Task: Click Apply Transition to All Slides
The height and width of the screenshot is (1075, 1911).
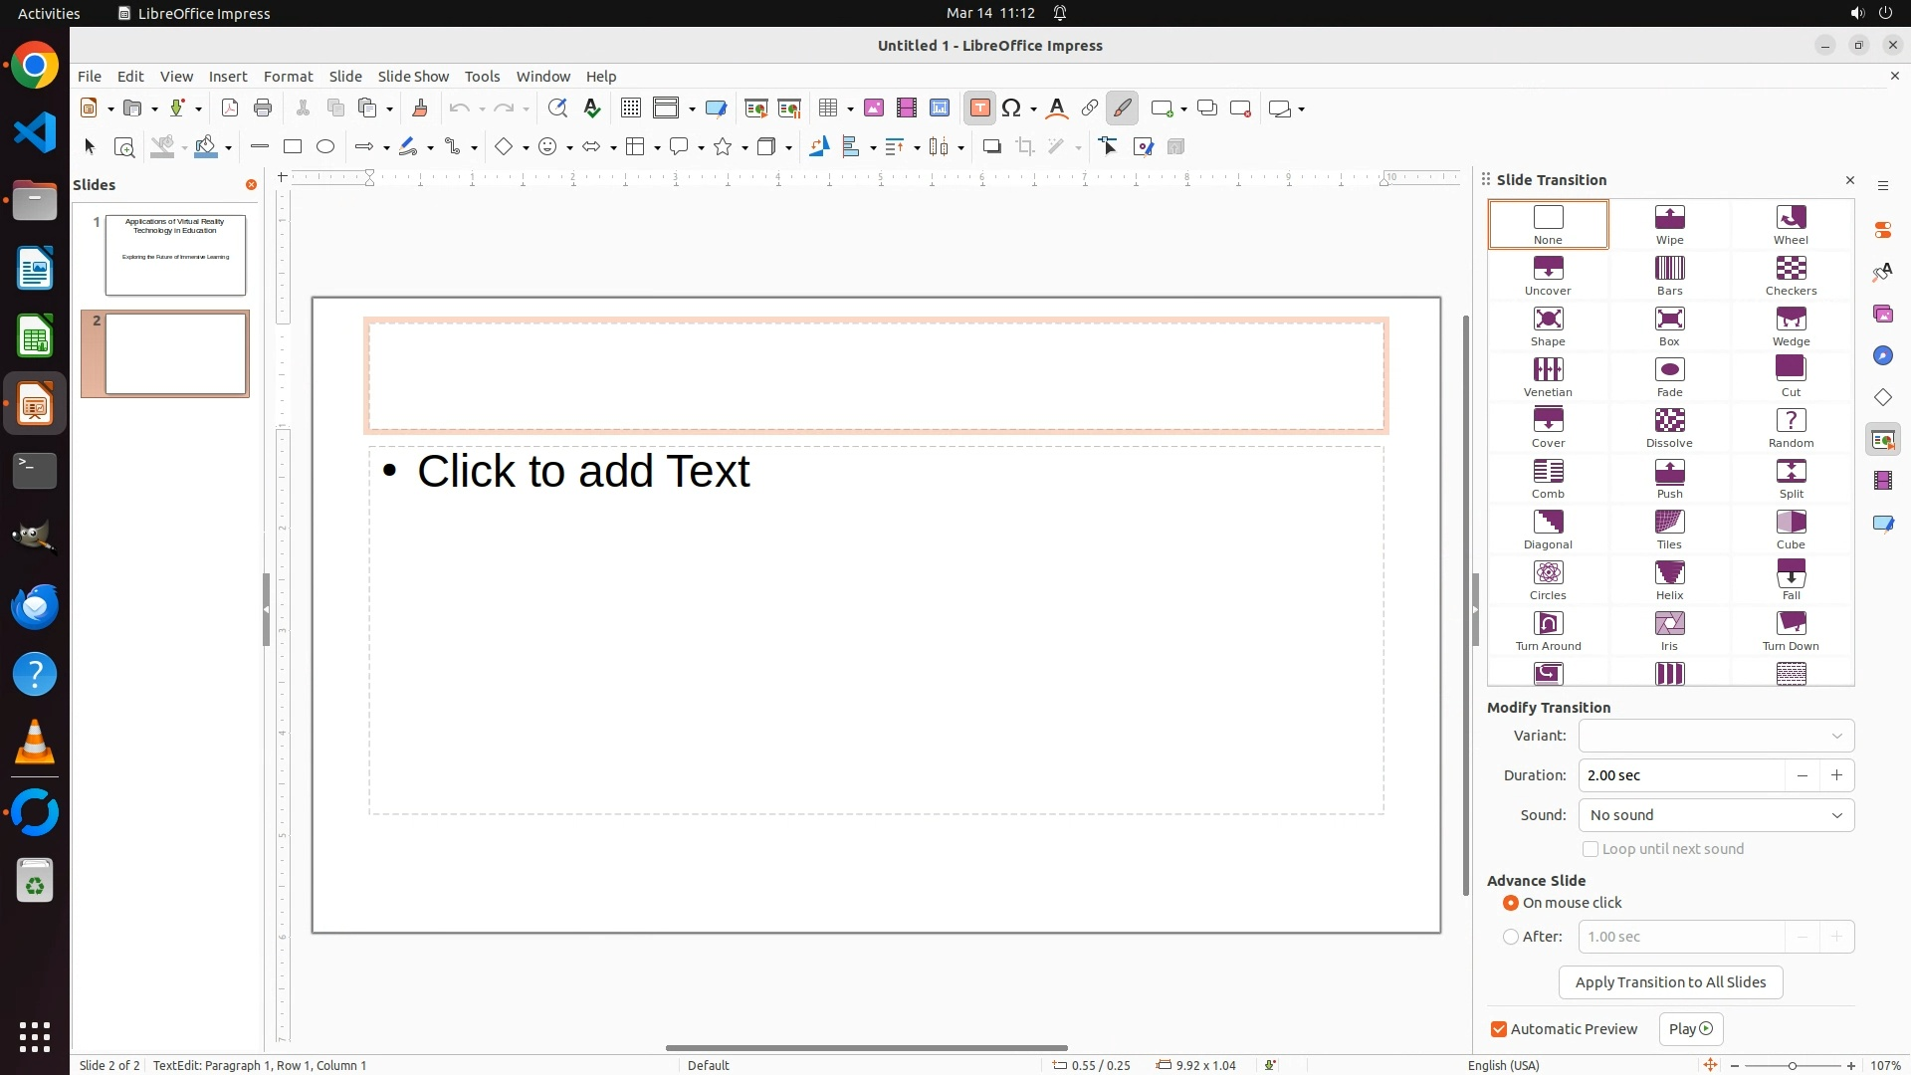Action: coord(1670,982)
